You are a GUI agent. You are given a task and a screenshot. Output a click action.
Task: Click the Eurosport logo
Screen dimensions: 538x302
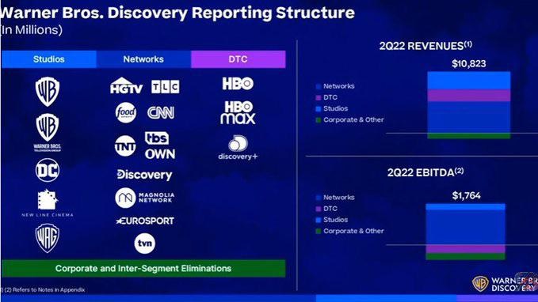[x=145, y=221]
